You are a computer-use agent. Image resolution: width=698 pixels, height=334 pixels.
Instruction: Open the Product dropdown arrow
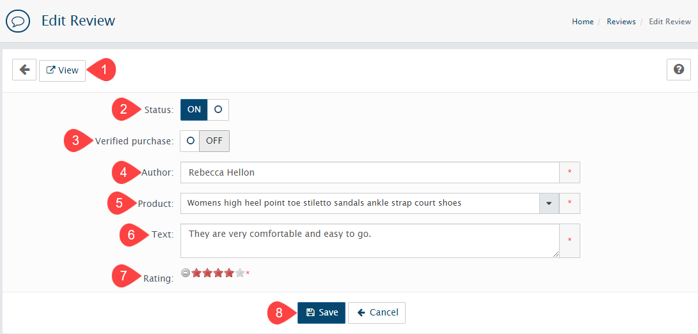pyautogui.click(x=549, y=203)
